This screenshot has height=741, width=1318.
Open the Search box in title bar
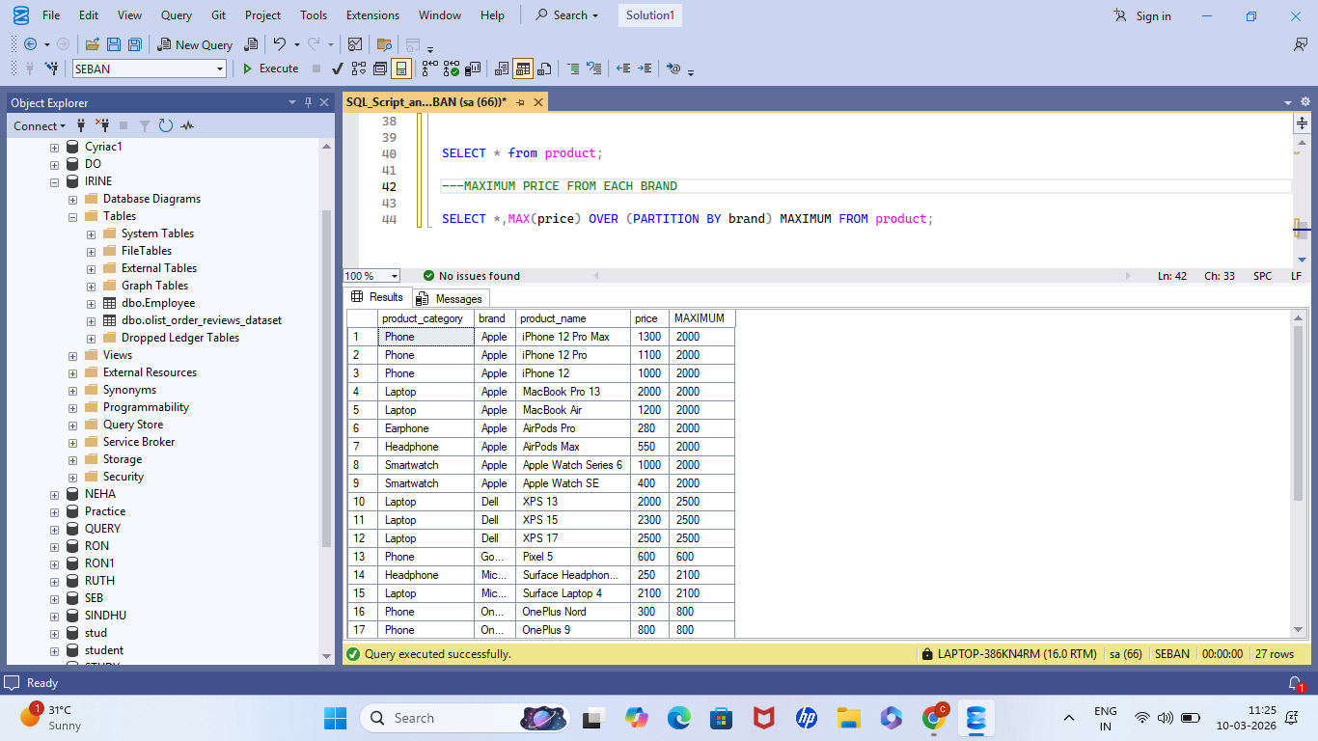click(x=567, y=15)
